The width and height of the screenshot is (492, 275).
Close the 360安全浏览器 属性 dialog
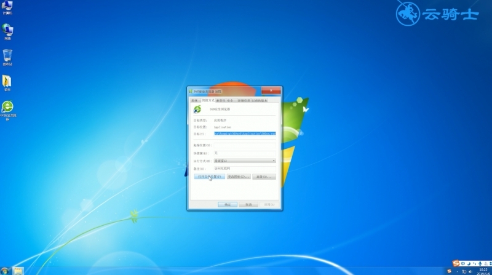271,90
